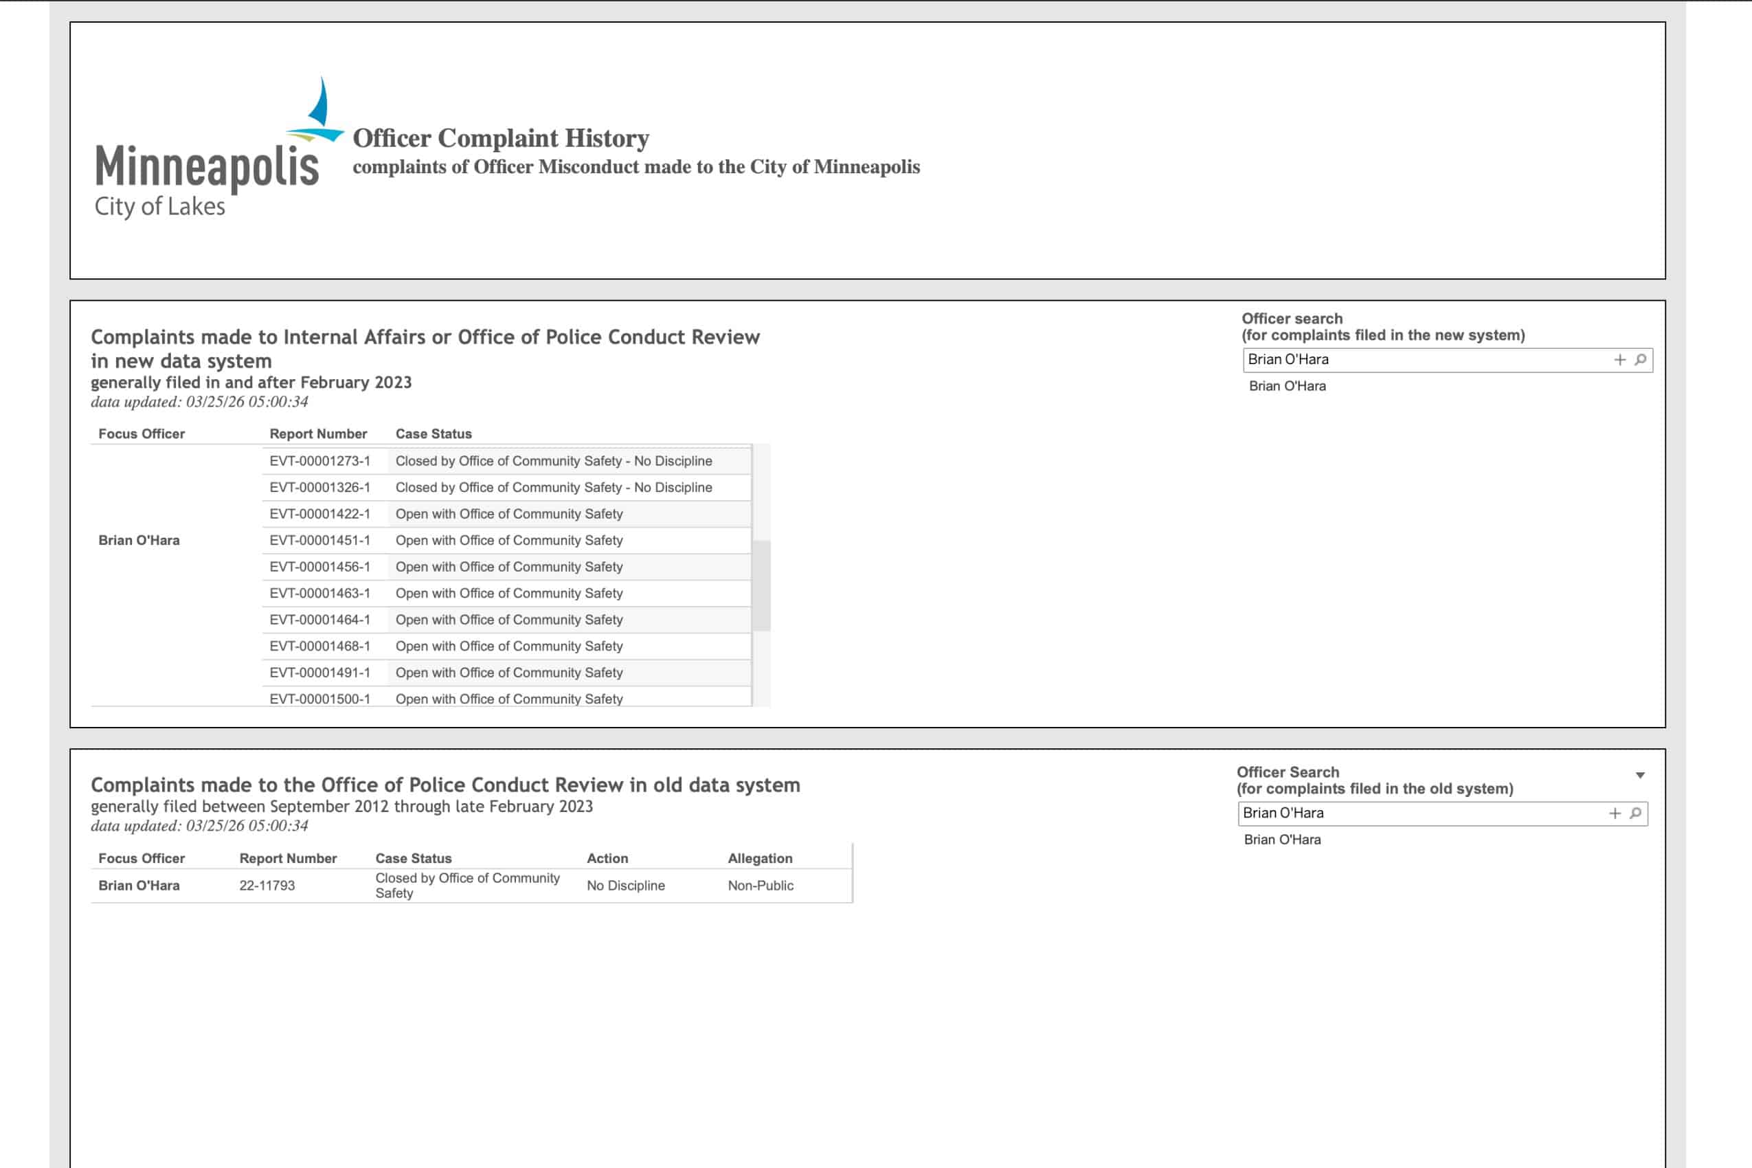This screenshot has height=1168, width=1752.
Task: Click the plus icon in new system search
Action: click(x=1619, y=360)
